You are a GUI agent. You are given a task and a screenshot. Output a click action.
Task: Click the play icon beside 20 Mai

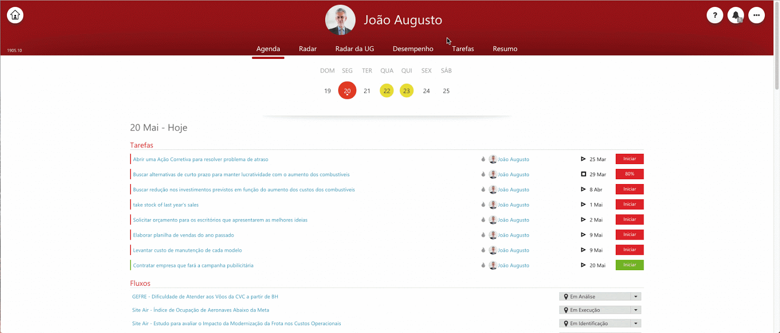coord(583,265)
